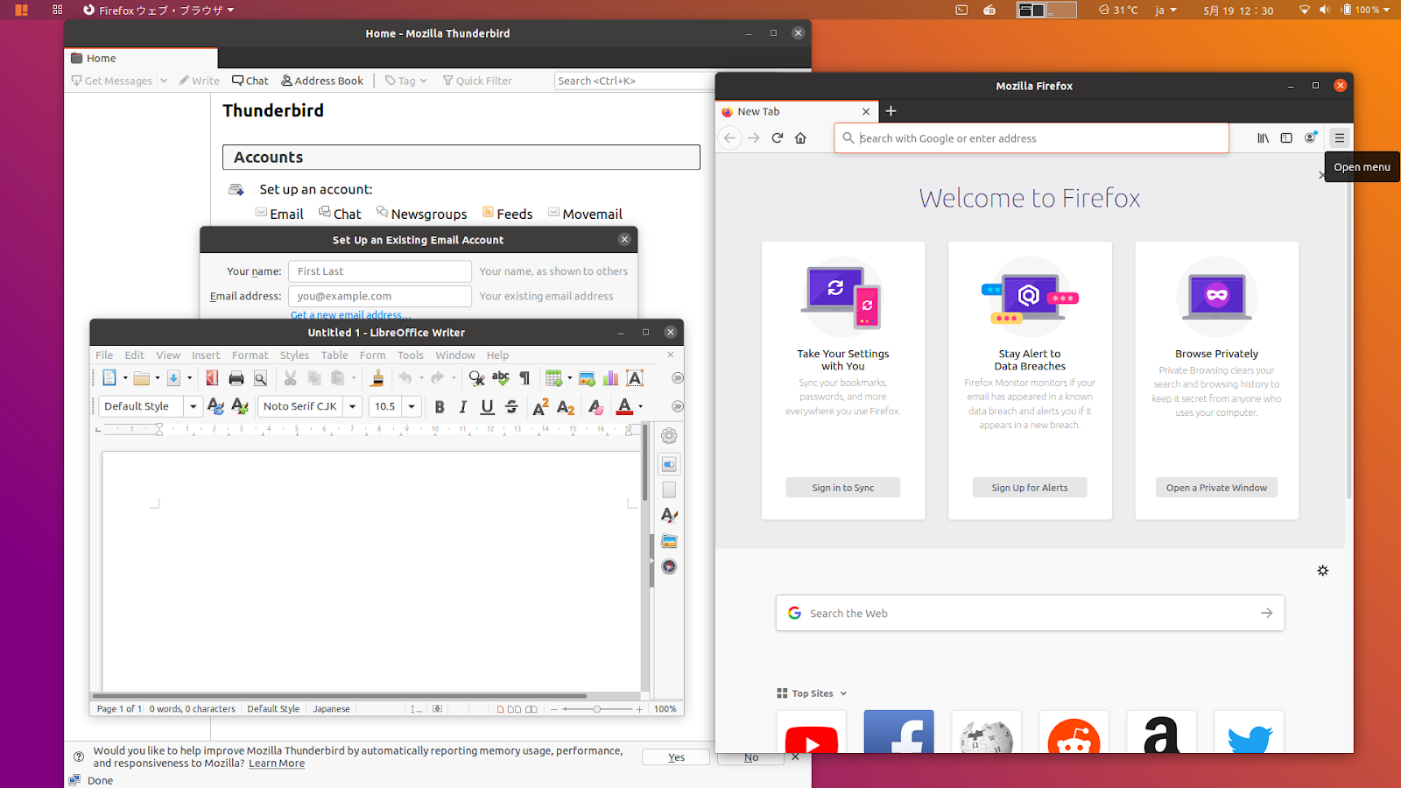Click Superscript icon in Writer
This screenshot has width=1401, height=788.
coord(540,406)
